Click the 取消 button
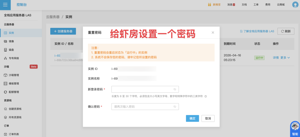 pyautogui.click(x=208, y=118)
